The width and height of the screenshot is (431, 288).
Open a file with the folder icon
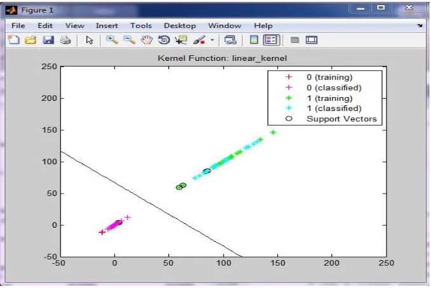click(x=31, y=40)
